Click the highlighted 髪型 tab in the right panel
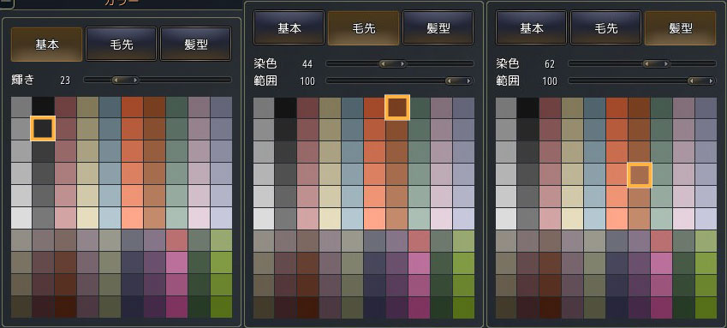Screen dimensions: 727x328 click(680, 28)
